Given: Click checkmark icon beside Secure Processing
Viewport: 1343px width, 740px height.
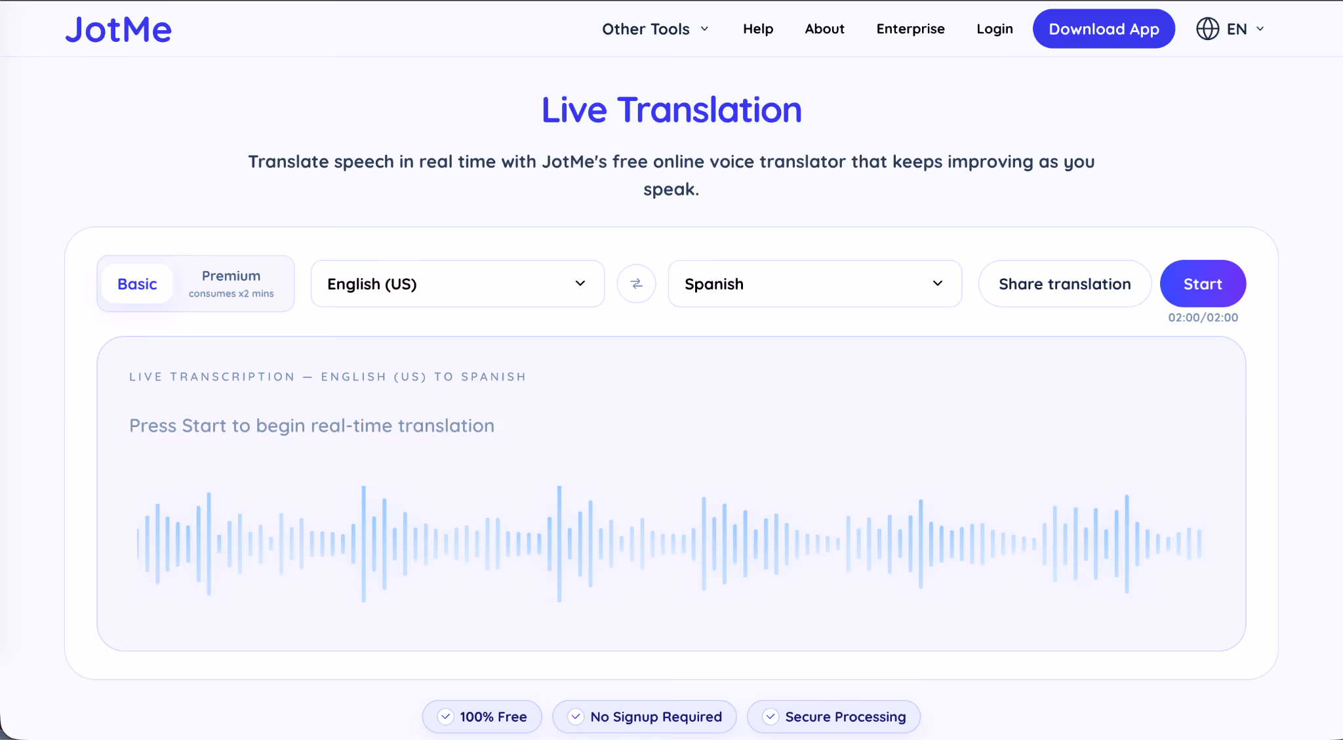Looking at the screenshot, I should click(771, 716).
